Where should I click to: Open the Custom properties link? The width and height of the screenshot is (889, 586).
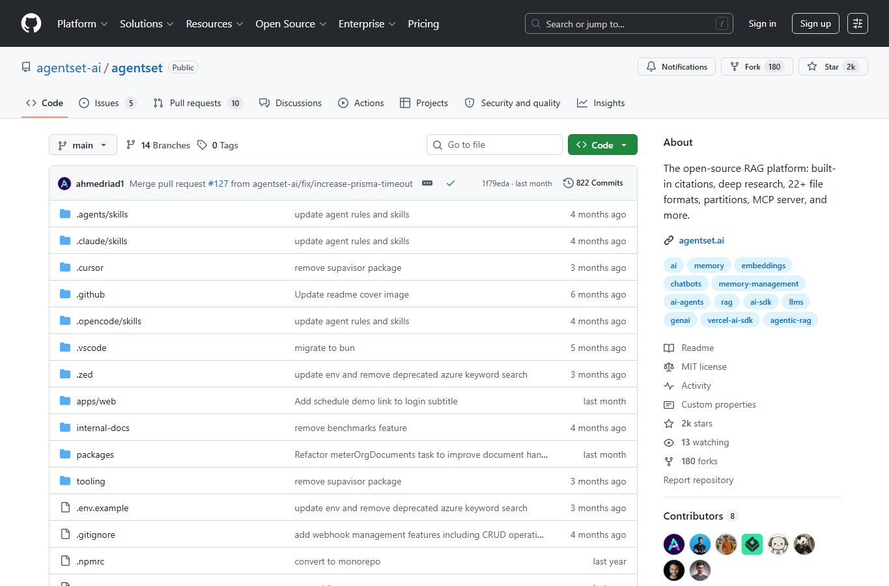click(718, 404)
